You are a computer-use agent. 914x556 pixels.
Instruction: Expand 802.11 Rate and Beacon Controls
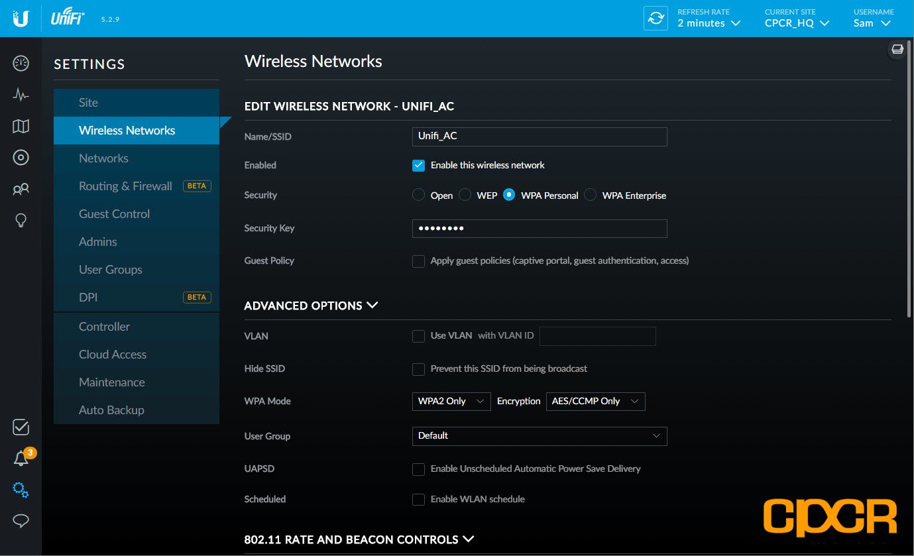click(359, 539)
